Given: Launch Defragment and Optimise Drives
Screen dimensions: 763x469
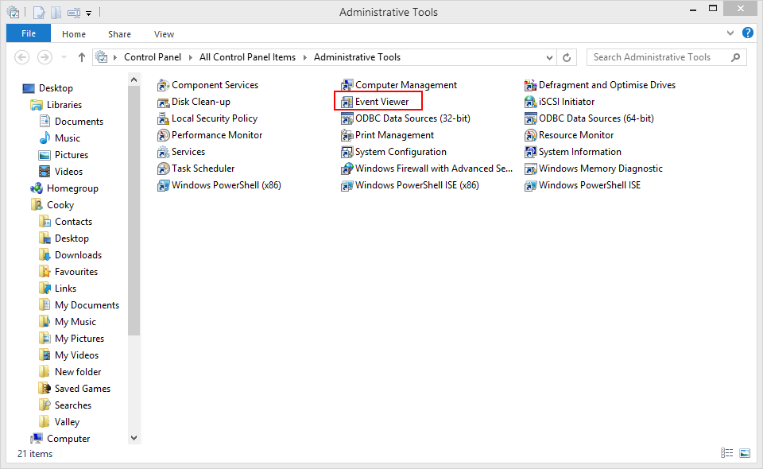Looking at the screenshot, I should pos(600,84).
